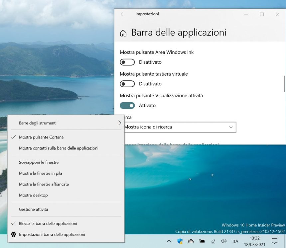This screenshot has height=248, width=286.
Task: Switch input language via ITA indicator
Action: click(x=235, y=241)
